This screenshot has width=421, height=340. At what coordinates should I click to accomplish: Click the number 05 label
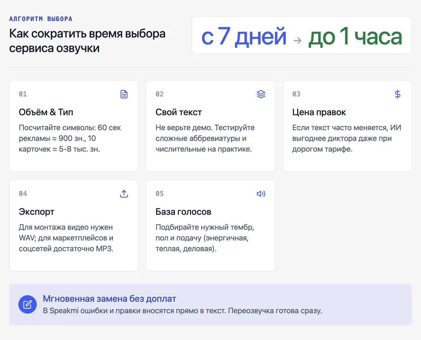click(x=160, y=194)
